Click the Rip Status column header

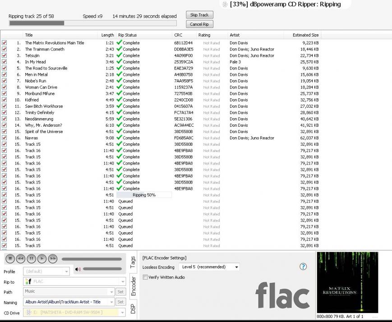point(144,35)
